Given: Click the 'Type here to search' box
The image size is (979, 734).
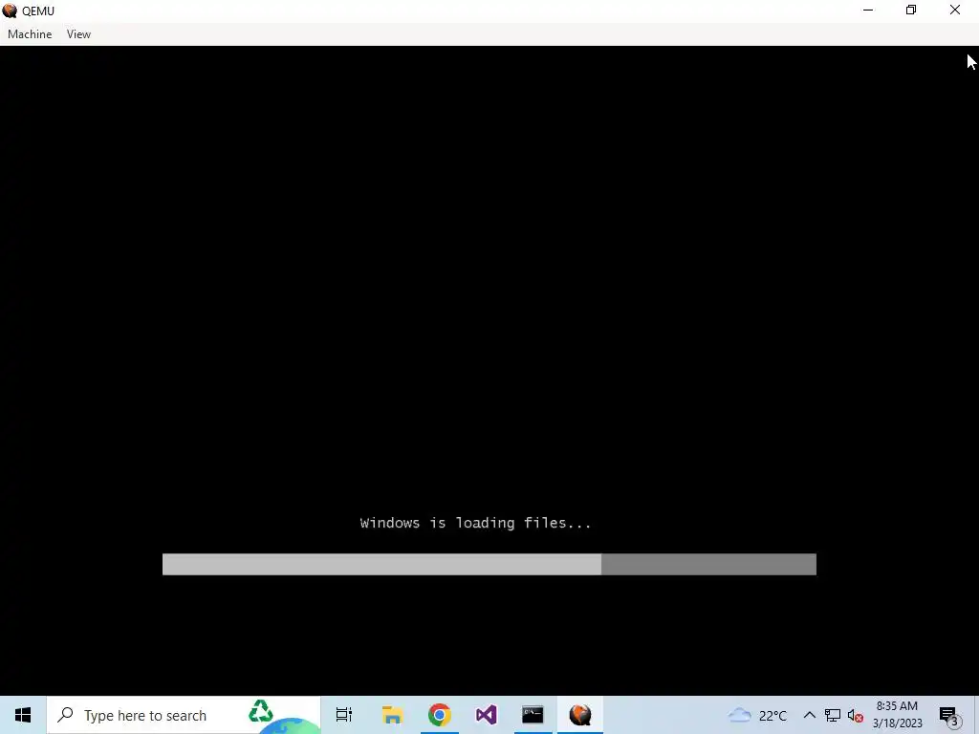Looking at the screenshot, I should [x=184, y=715].
